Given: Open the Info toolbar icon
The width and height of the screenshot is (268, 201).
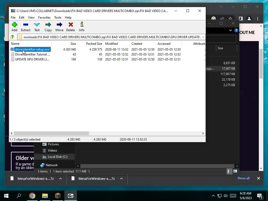Looking at the screenshot, I should [x=82, y=24].
